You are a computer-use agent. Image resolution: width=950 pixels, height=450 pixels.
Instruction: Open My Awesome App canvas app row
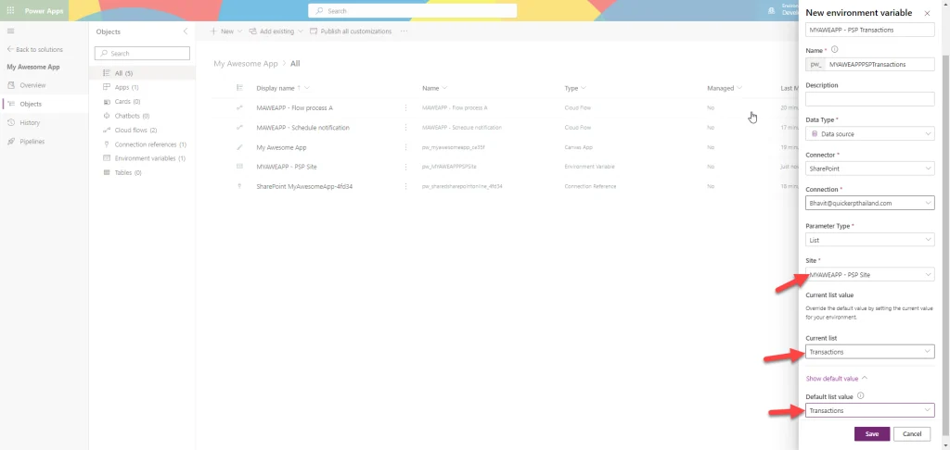click(281, 147)
